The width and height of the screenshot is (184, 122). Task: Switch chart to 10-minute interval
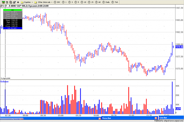click(83, 2)
